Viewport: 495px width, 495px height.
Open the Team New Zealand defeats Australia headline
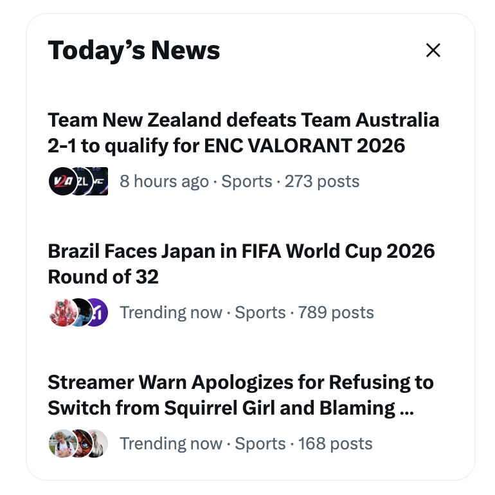[x=244, y=132]
